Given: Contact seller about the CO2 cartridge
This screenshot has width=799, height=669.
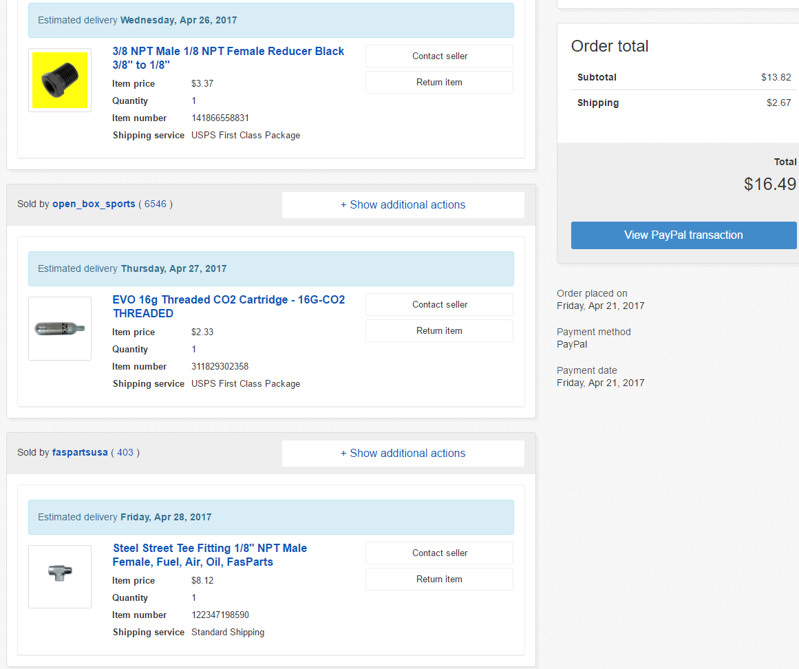Looking at the screenshot, I should coord(439,304).
